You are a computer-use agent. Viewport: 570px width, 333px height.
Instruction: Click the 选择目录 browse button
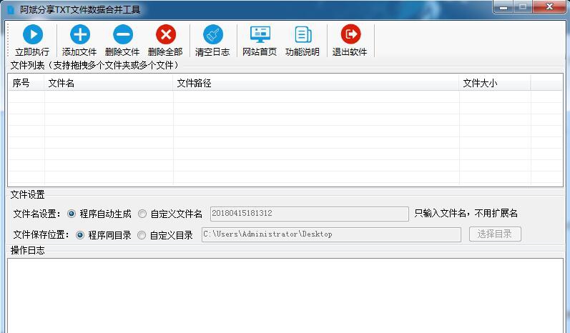[x=495, y=234]
